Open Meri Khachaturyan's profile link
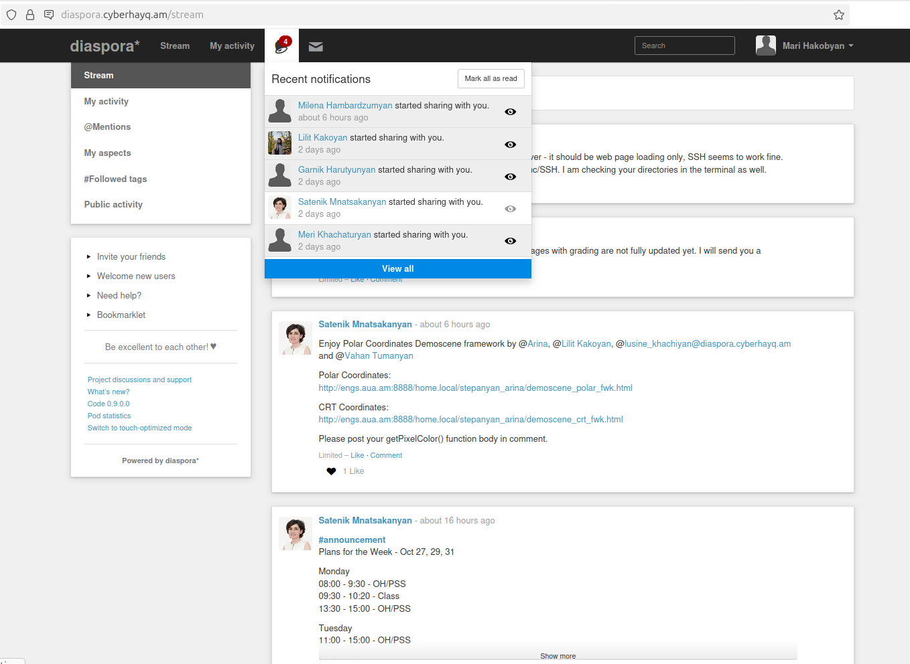The image size is (910, 664). pyautogui.click(x=334, y=235)
